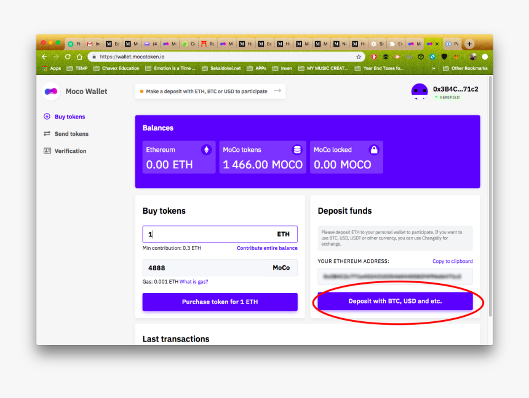Open the browser profile avatar

(473, 57)
